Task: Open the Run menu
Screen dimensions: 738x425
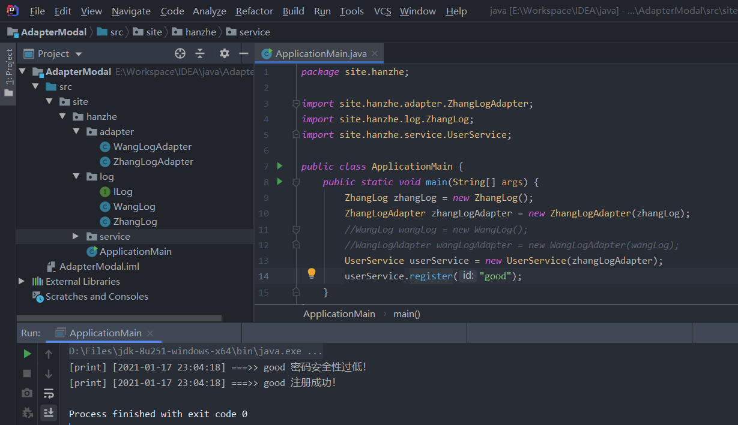Action: click(322, 11)
